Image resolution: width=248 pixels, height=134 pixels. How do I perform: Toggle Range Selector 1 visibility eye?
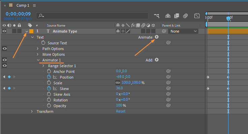coord(5,66)
